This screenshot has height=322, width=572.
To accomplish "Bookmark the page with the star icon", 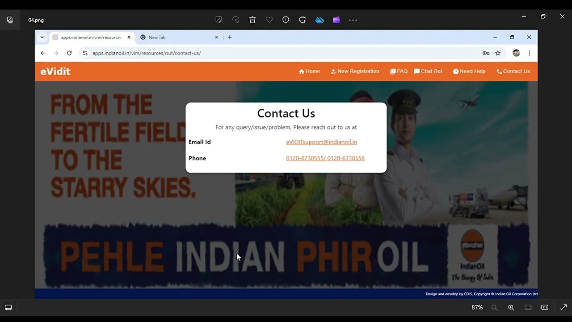I will (x=498, y=53).
